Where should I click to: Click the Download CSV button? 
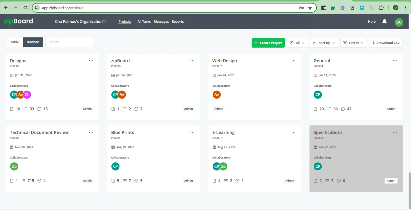[386, 43]
